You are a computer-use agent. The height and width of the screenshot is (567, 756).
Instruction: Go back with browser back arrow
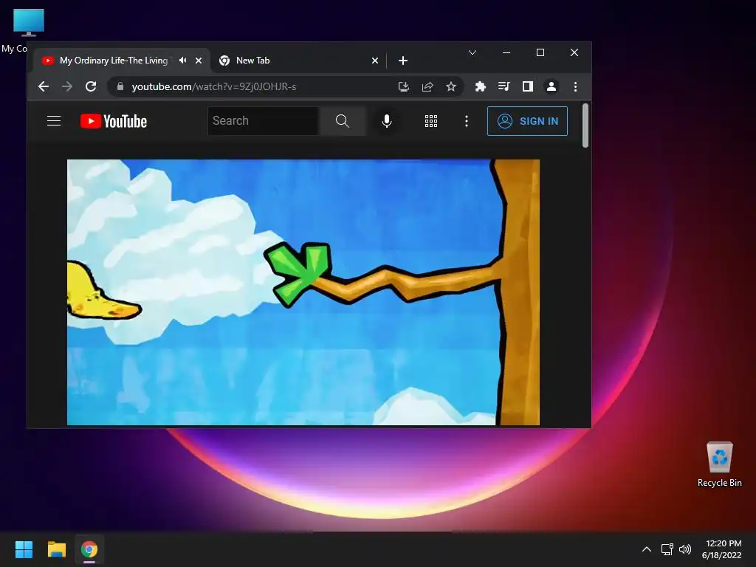(x=44, y=86)
